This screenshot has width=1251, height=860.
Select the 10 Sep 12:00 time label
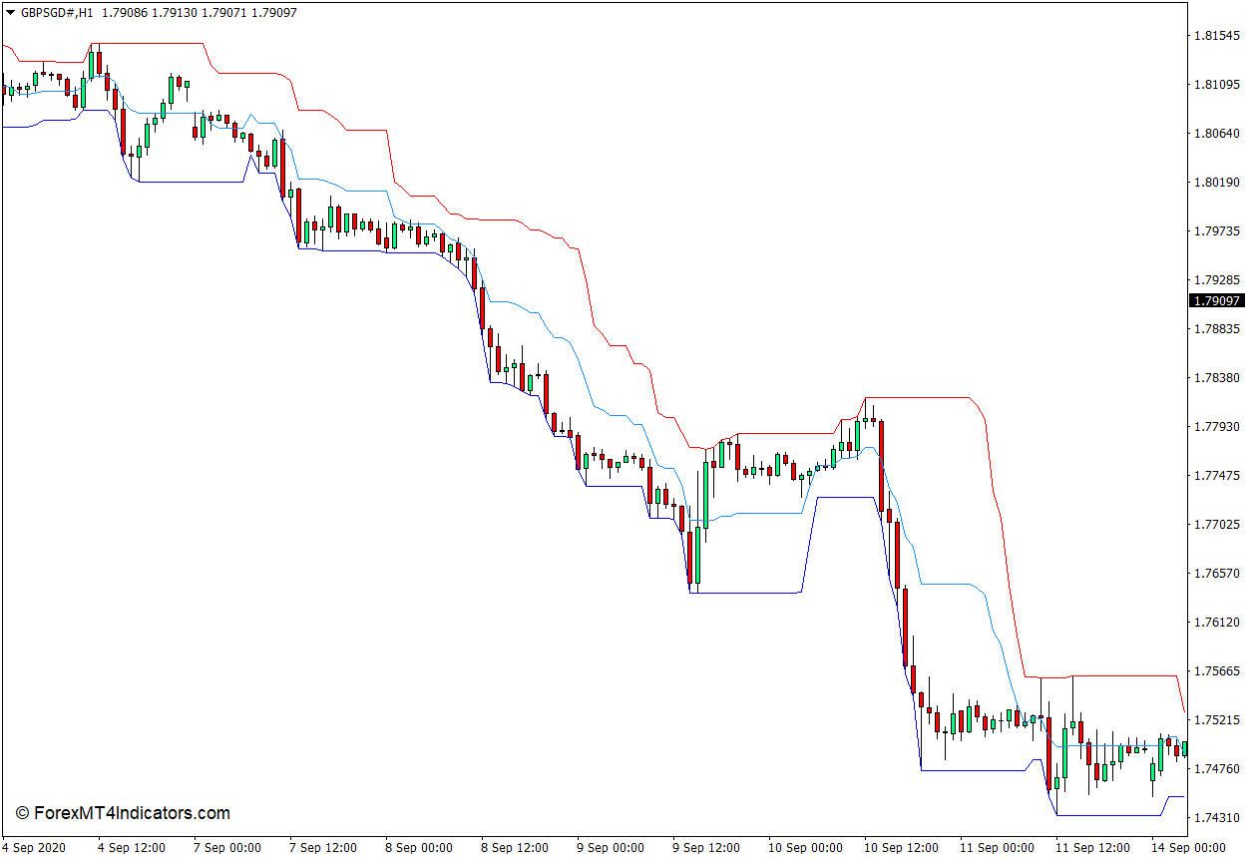[x=898, y=848]
